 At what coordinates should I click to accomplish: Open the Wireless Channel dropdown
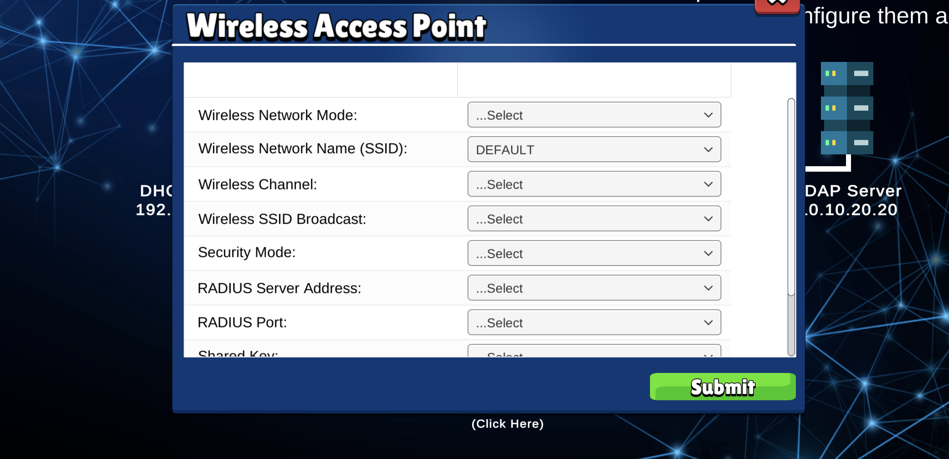pyautogui.click(x=594, y=184)
